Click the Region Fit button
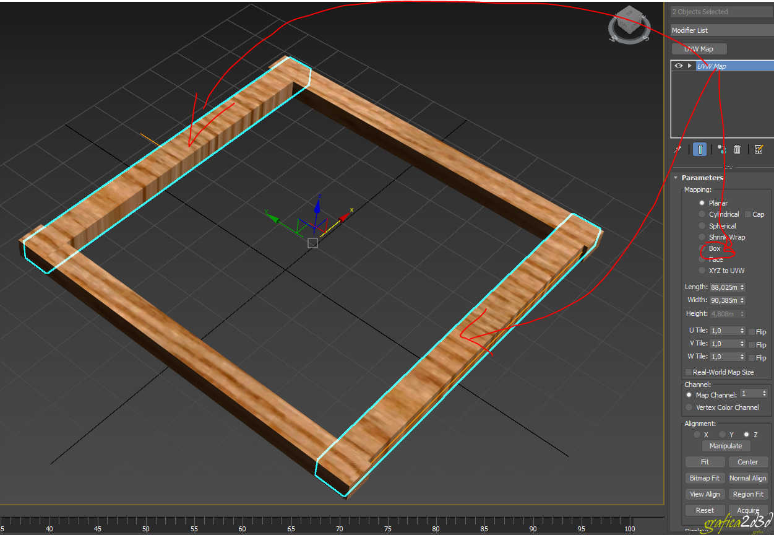Viewport: 774px width, 535px height. pos(747,494)
